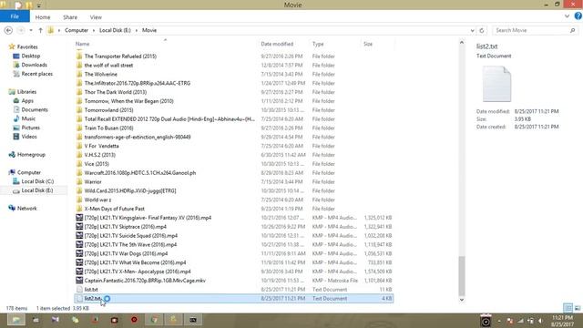Open the Home ribbon tab
This screenshot has width=583, height=328.
coord(43,17)
